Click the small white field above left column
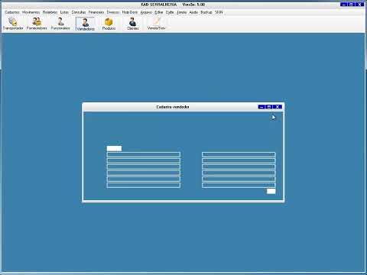367x275 pixels. point(114,148)
